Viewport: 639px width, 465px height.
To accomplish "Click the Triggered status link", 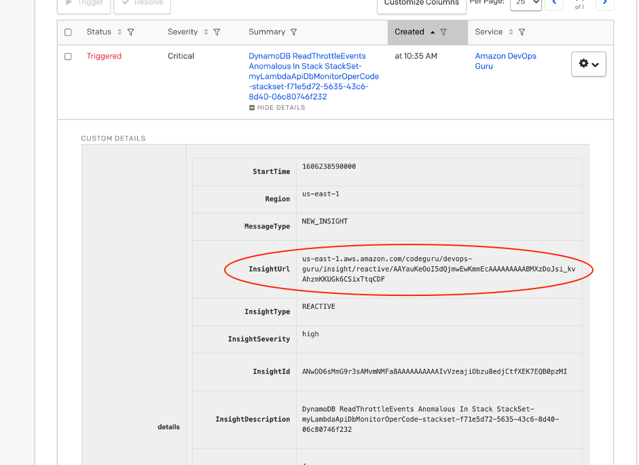I will pyautogui.click(x=103, y=56).
